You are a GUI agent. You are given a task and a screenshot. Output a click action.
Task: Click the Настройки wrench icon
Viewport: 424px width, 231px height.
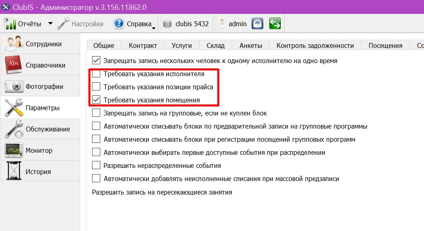pyautogui.click(x=63, y=23)
